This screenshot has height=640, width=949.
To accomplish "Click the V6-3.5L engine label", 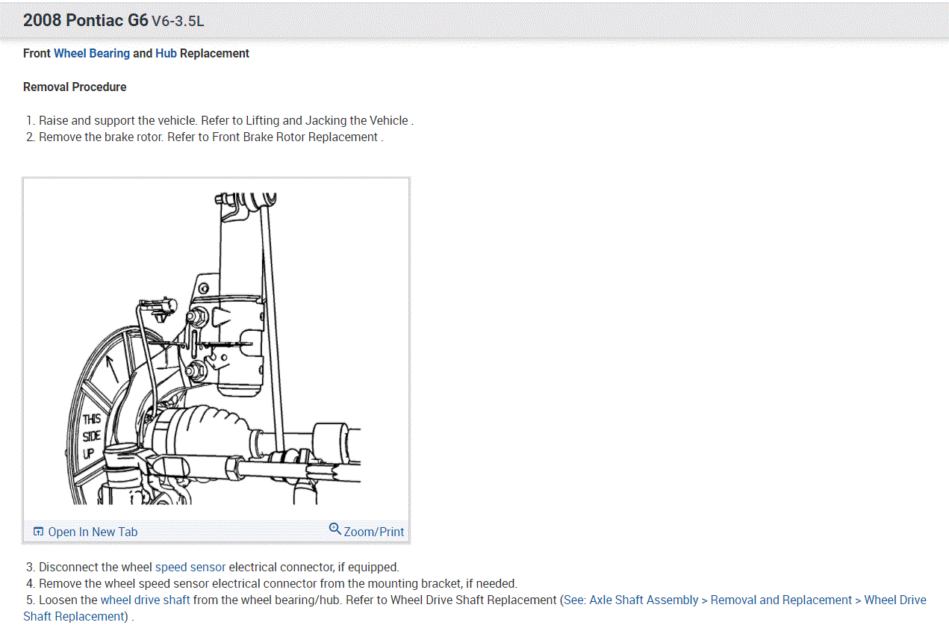I will click(x=178, y=22).
